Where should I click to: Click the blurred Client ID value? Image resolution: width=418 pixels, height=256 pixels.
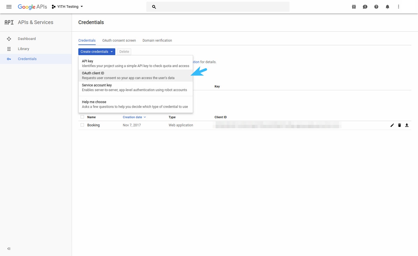coord(277,125)
